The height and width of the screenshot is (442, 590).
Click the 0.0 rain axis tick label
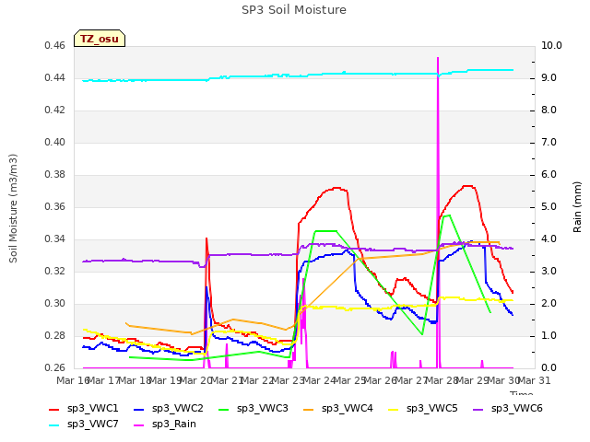(x=549, y=368)
